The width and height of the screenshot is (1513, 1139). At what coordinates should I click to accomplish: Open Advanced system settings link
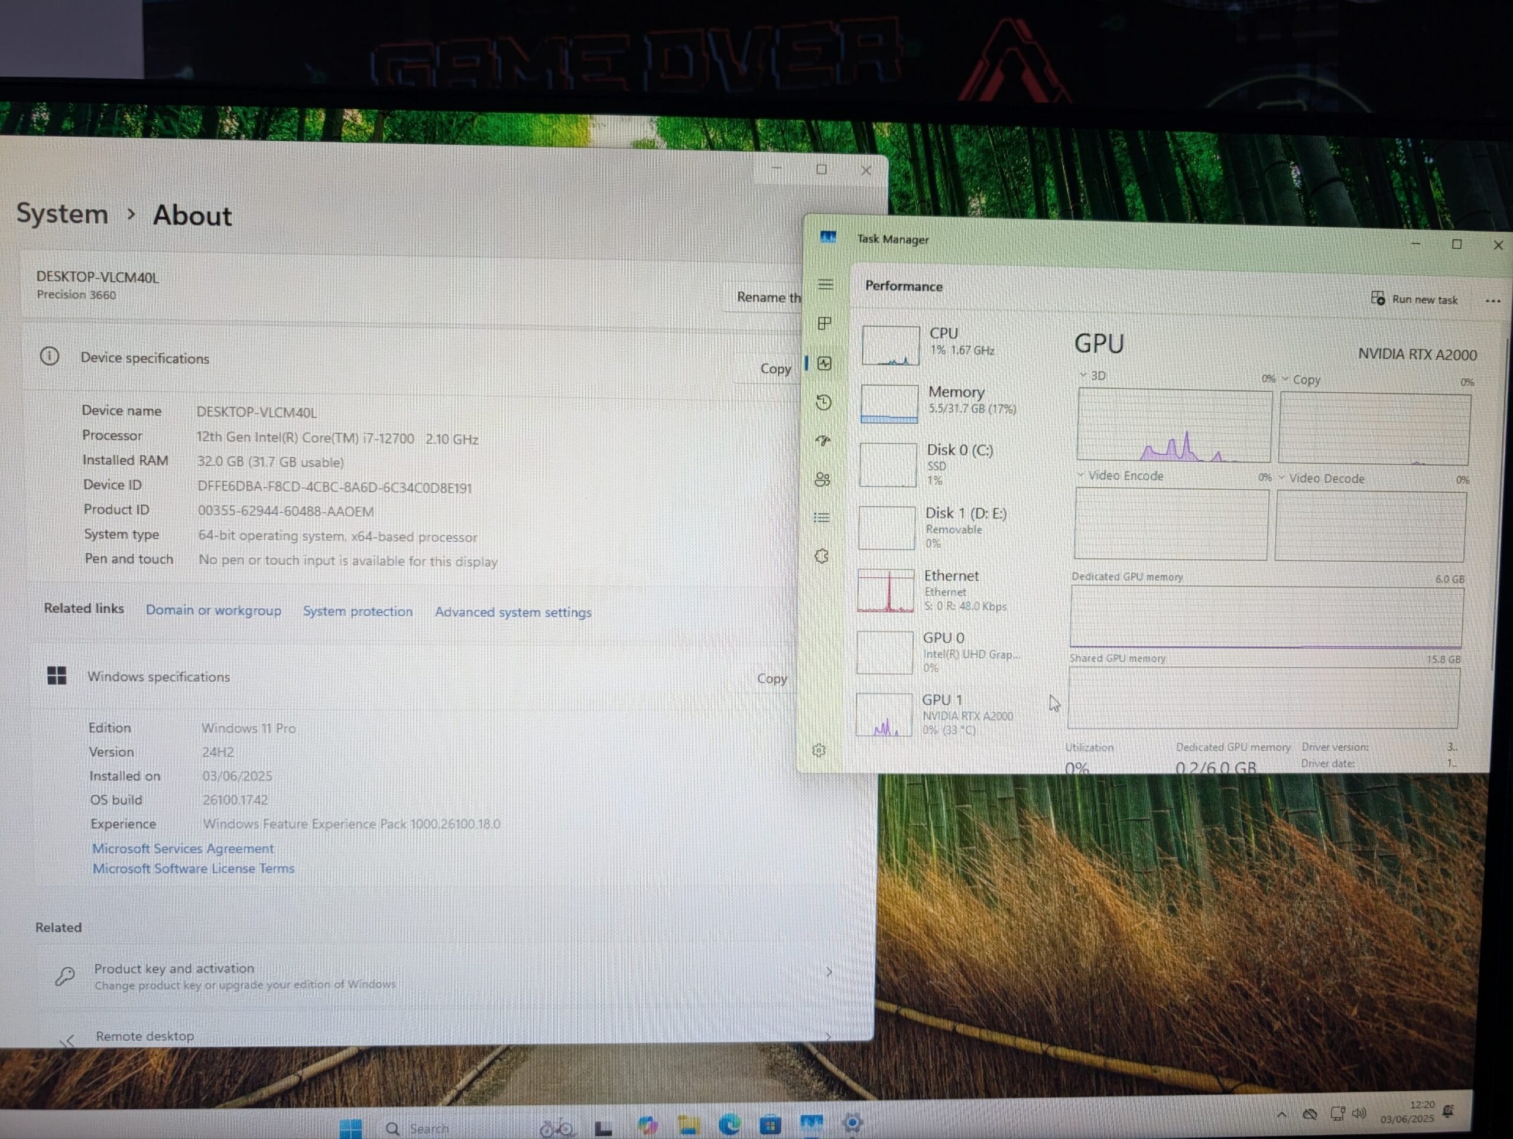(513, 613)
